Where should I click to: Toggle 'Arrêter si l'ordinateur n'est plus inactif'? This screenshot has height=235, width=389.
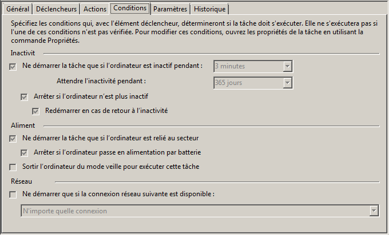point(24,96)
